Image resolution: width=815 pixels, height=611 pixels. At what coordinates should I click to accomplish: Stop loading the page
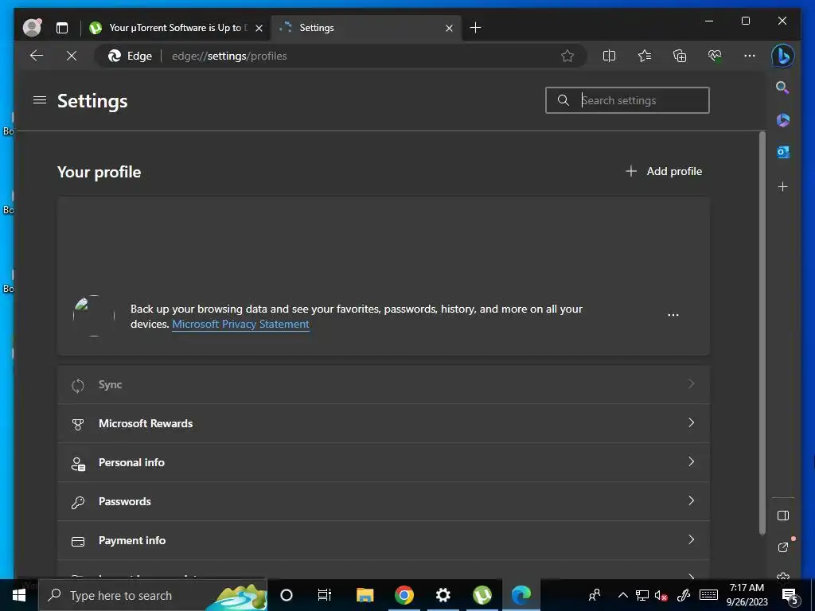pos(72,56)
